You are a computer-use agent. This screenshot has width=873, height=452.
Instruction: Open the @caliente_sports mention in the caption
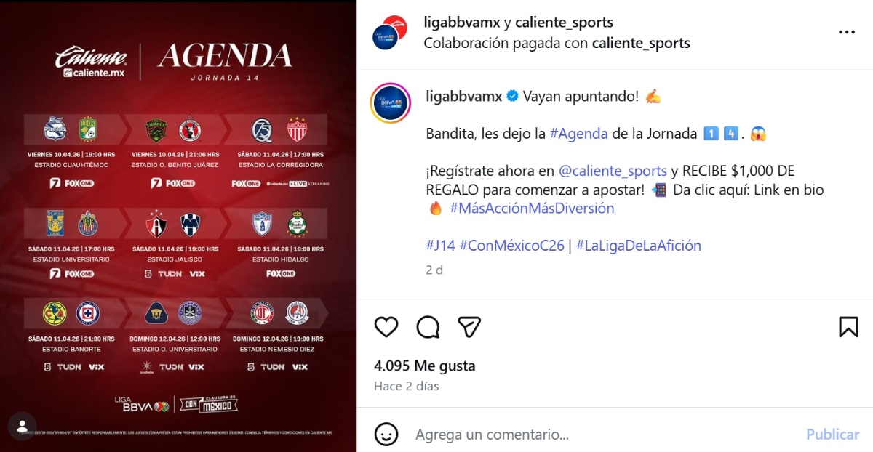[x=613, y=171]
